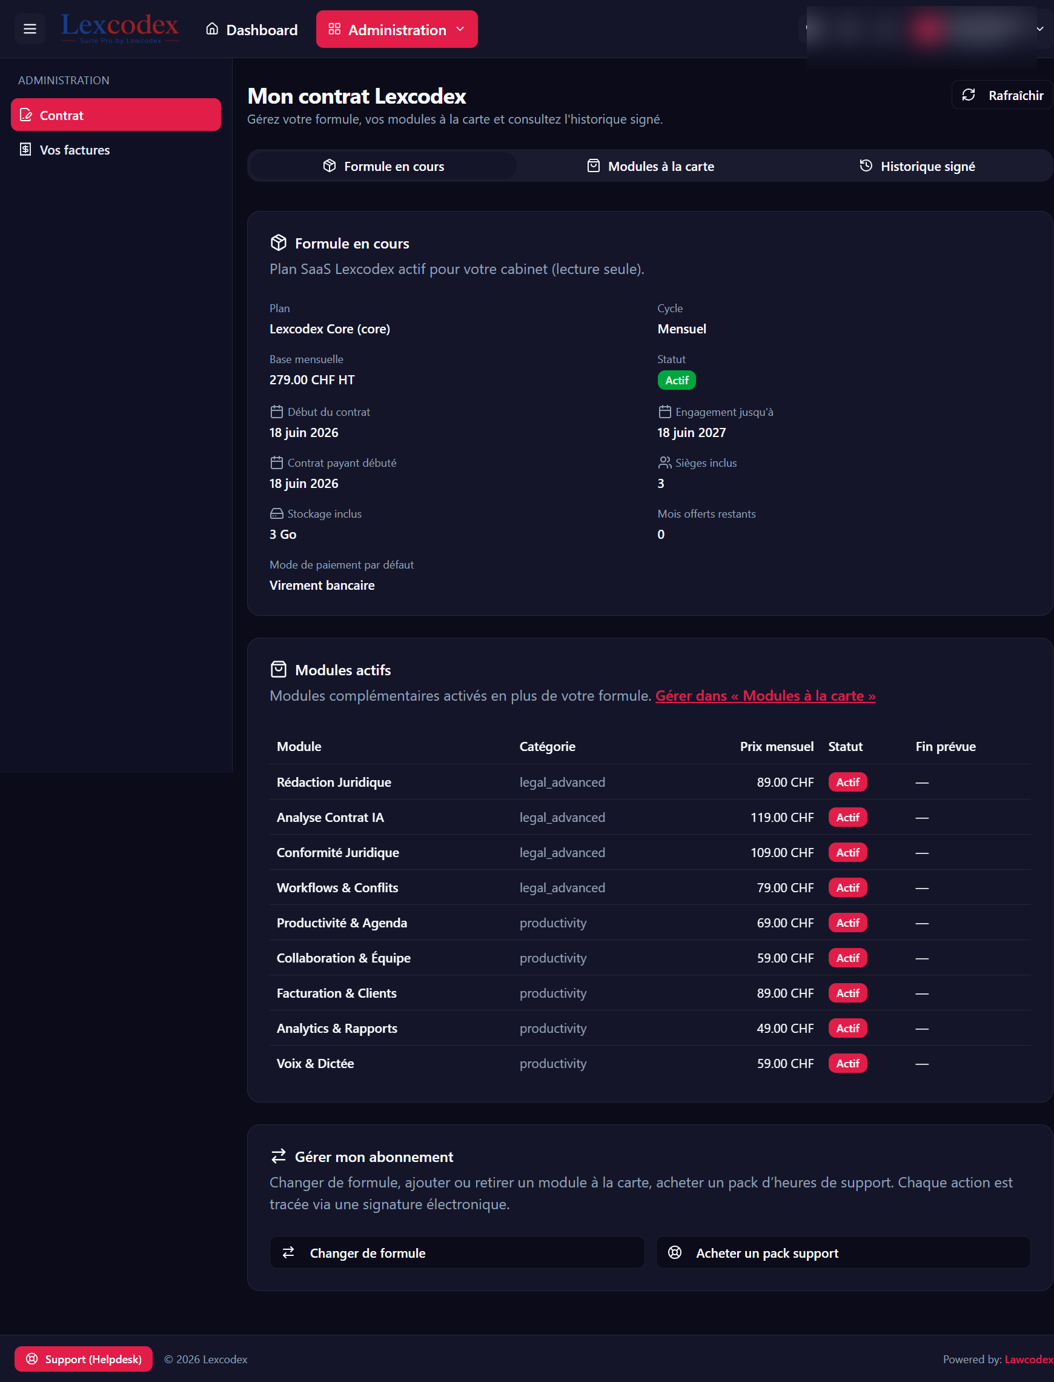Click the refresh arrows icon
Screen dimensions: 1054x1382
[x=968, y=95]
